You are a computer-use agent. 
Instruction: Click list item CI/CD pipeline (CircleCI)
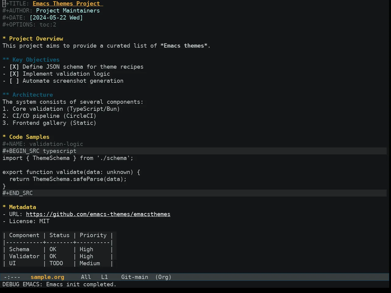pos(49,116)
